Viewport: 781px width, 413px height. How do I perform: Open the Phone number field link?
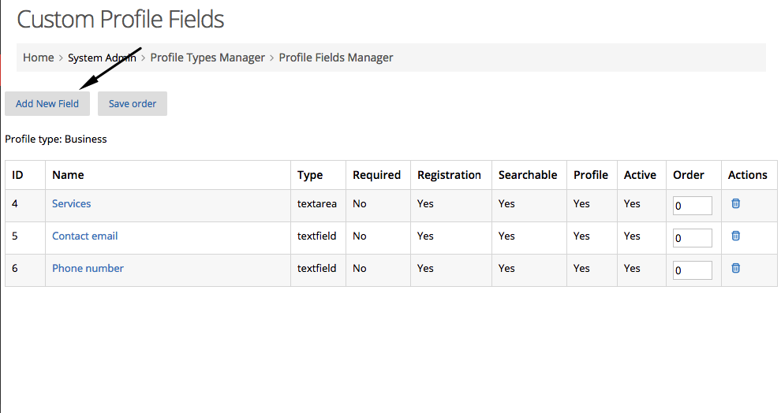(x=88, y=268)
